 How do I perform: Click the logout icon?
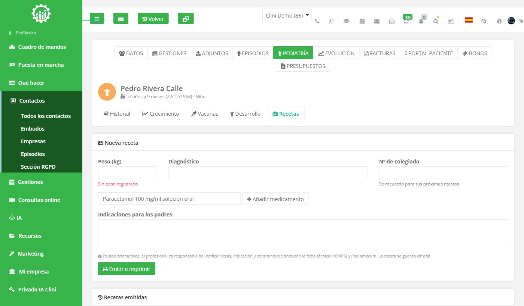tap(521, 21)
